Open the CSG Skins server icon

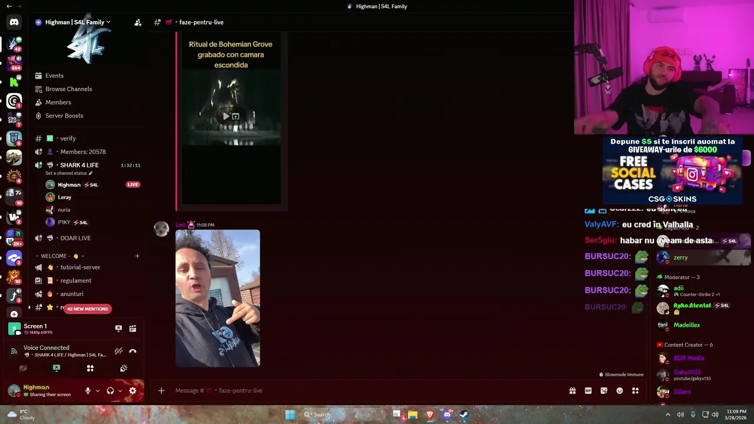14,120
